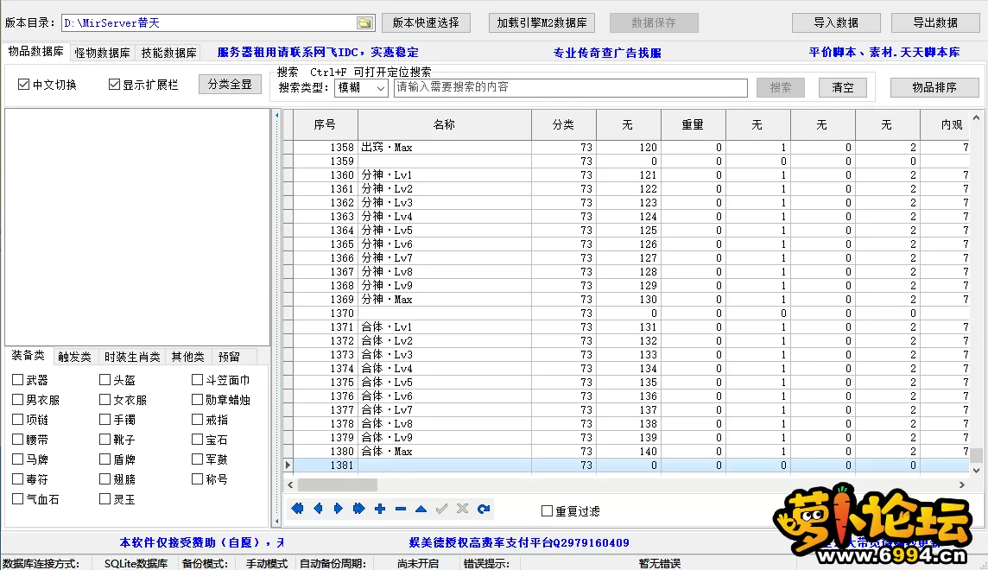This screenshot has width=988, height=570.
Task: Open the 预留 category tab
Action: 229,358
